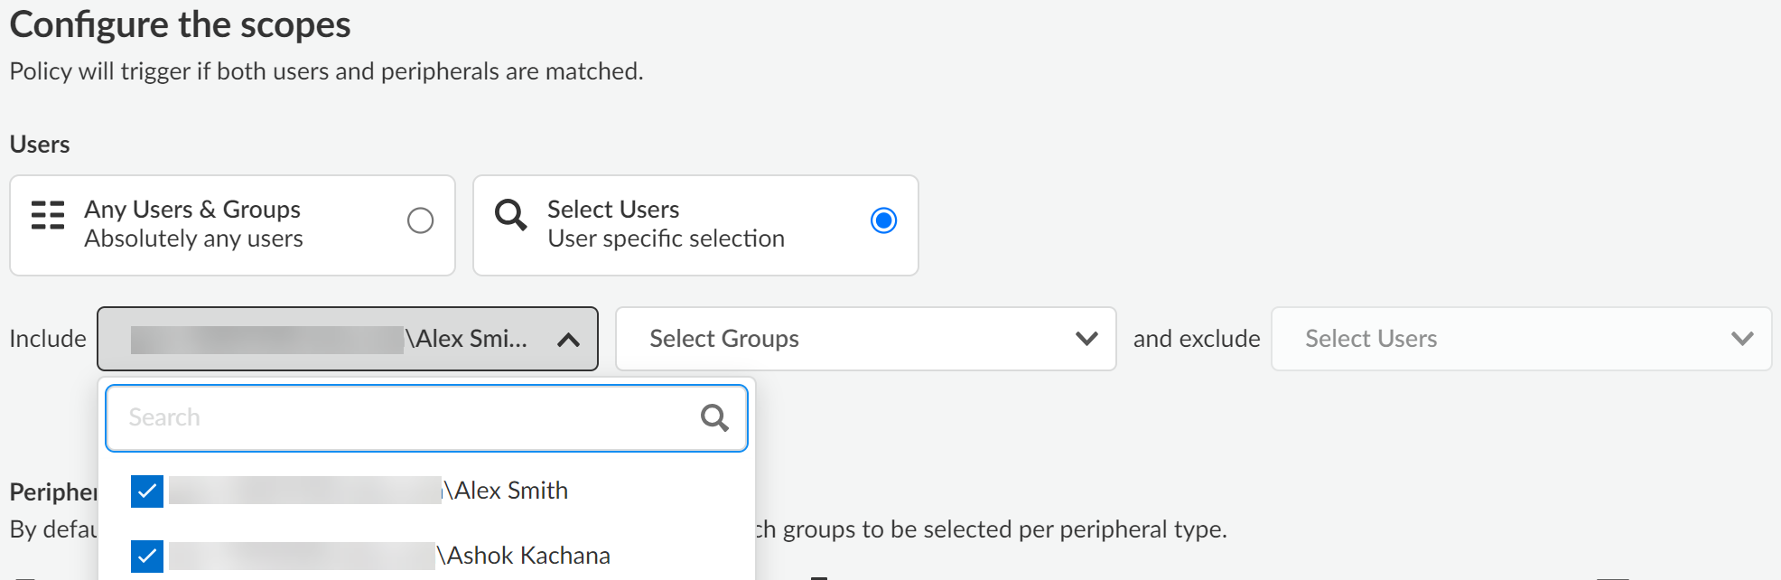Image resolution: width=1781 pixels, height=580 pixels.
Task: Choose the Alex Smith entry in the list
Action: 511,491
